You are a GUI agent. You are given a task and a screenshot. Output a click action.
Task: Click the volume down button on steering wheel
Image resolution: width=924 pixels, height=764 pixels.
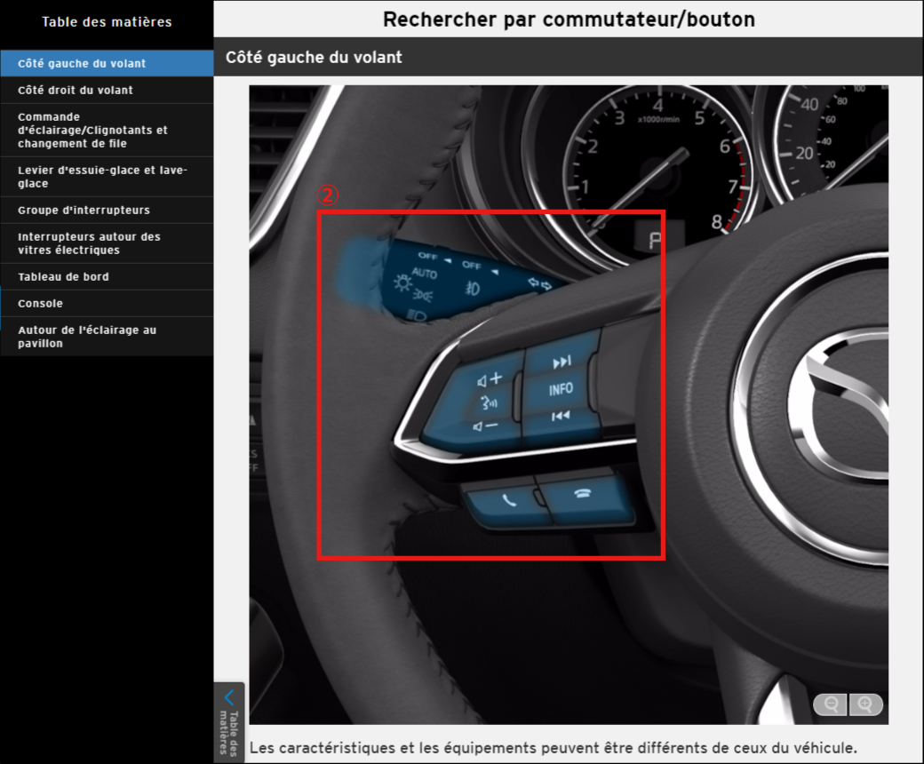point(485,426)
